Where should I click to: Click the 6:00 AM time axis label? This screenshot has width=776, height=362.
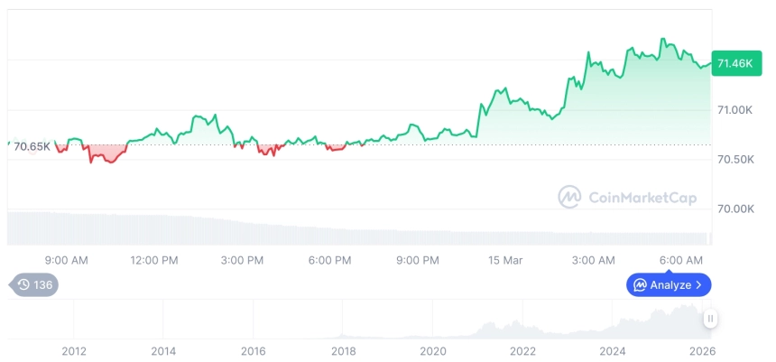(x=681, y=260)
